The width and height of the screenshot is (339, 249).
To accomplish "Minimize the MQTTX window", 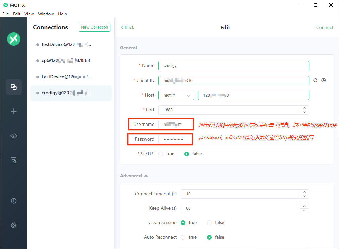I will [300, 5].
